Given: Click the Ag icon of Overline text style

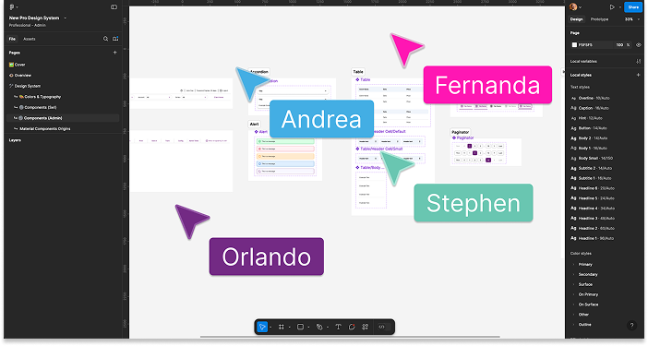Looking at the screenshot, I should click(573, 99).
